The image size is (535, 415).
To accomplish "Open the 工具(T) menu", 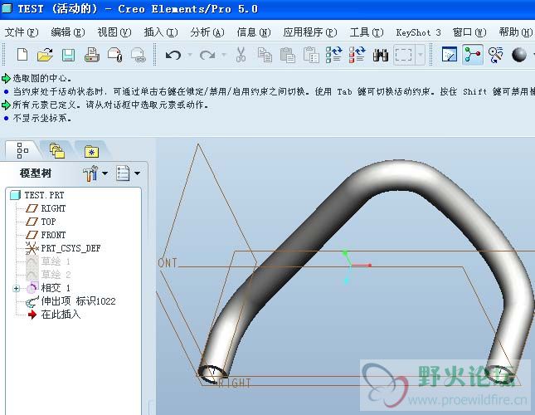I will coord(367,32).
